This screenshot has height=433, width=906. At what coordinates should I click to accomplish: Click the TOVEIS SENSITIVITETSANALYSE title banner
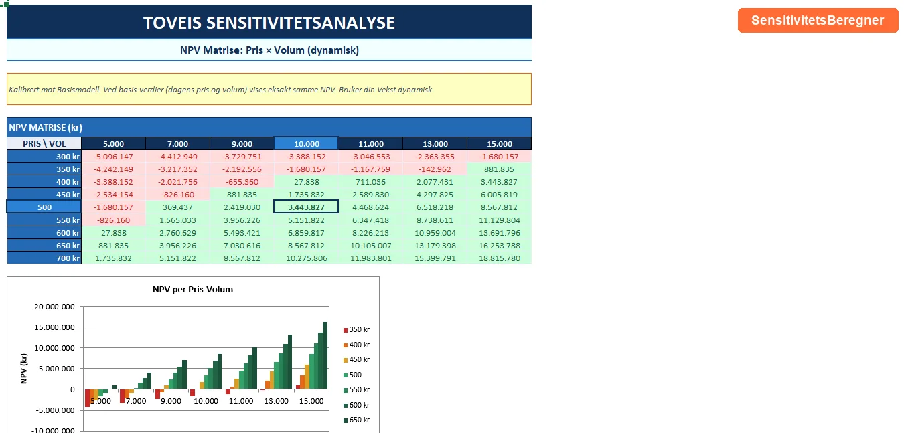(x=269, y=22)
